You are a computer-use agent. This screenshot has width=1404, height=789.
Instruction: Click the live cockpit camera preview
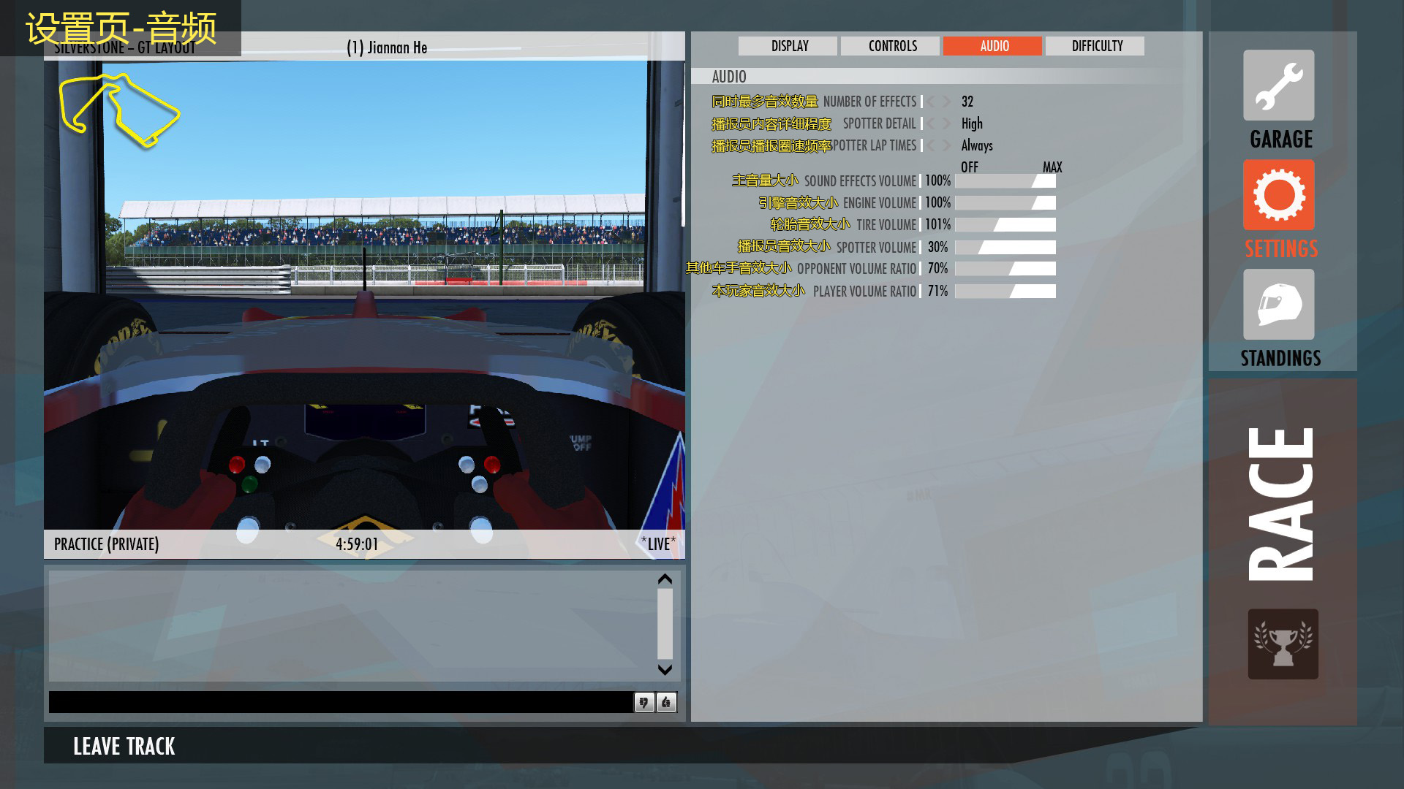tap(364, 295)
